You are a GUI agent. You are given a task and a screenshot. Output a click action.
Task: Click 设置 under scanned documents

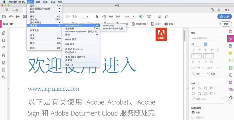click(196, 112)
